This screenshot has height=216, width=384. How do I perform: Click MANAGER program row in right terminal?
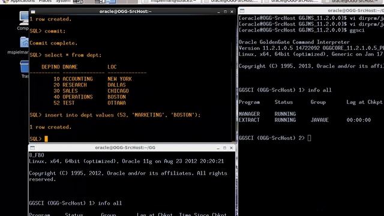[x=267, y=114]
